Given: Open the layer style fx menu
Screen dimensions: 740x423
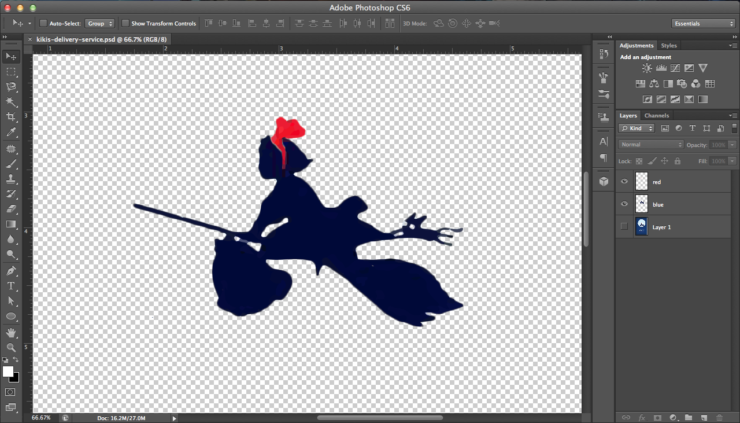Looking at the screenshot, I should pos(642,417).
